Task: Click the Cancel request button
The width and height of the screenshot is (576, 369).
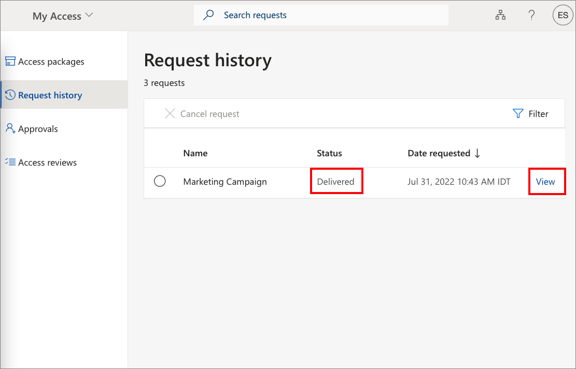Action: 209,113
